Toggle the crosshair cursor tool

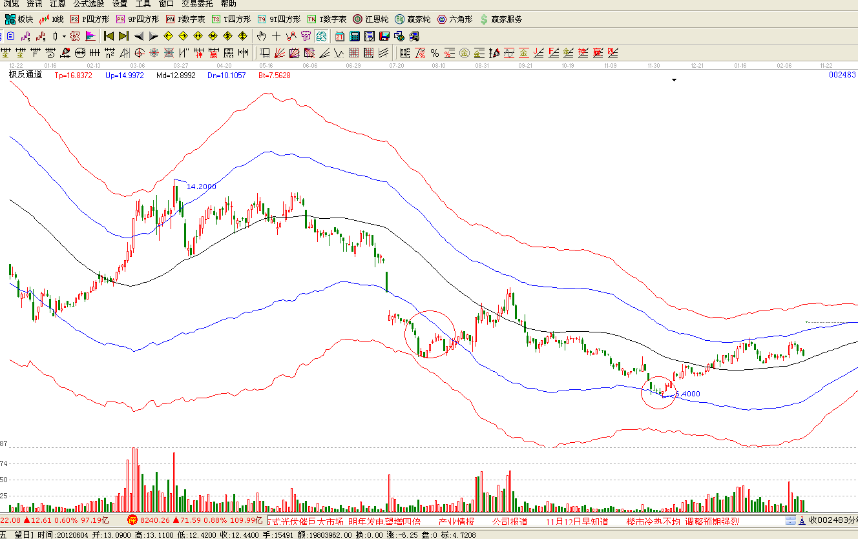276,36
